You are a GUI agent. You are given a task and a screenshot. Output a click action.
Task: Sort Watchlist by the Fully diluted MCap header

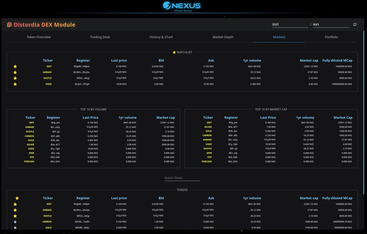337,61
